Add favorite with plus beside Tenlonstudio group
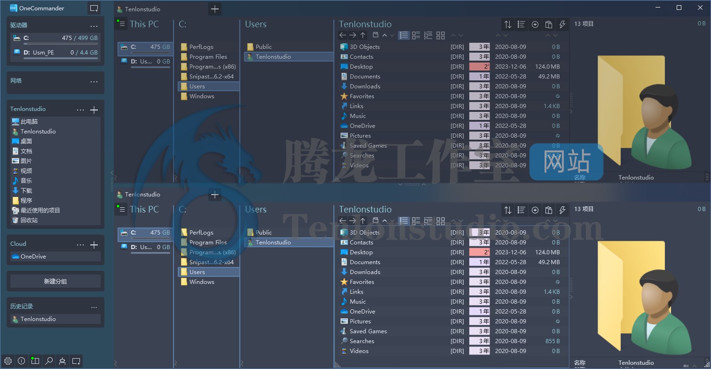This screenshot has height=369, width=711. [94, 110]
